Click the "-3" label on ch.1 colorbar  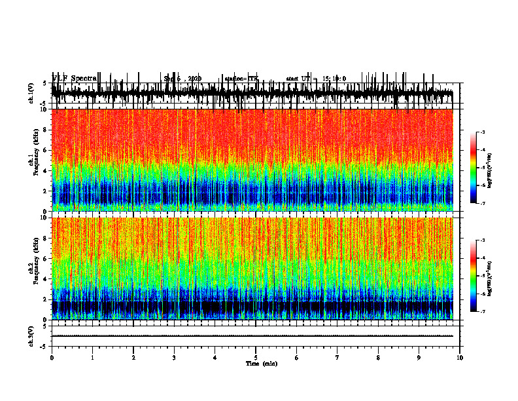pos(482,132)
